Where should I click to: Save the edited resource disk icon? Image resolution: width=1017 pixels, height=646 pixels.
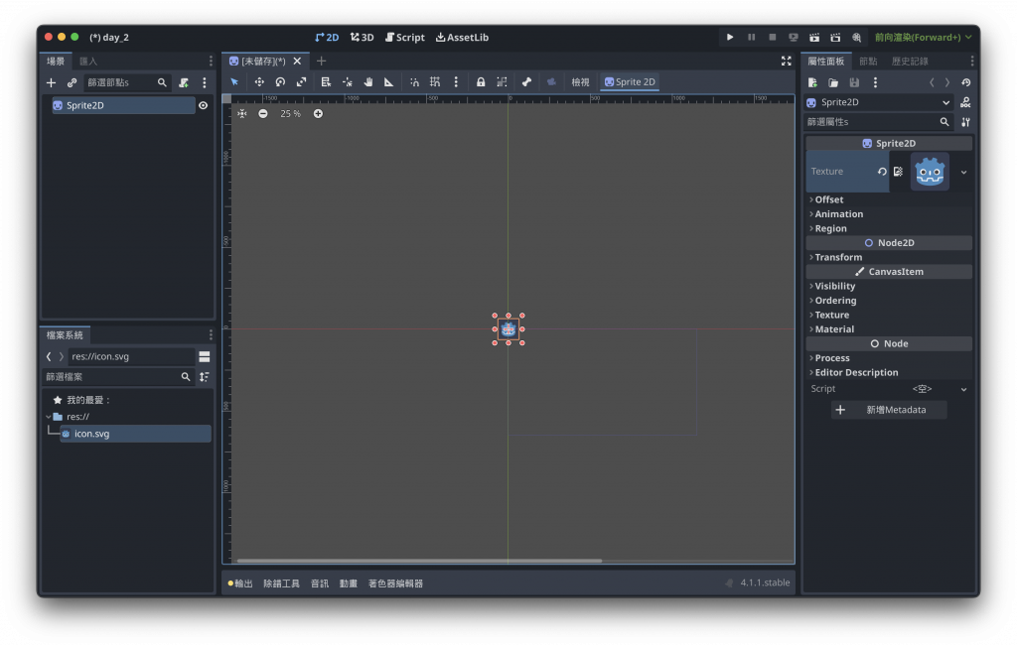(x=854, y=82)
